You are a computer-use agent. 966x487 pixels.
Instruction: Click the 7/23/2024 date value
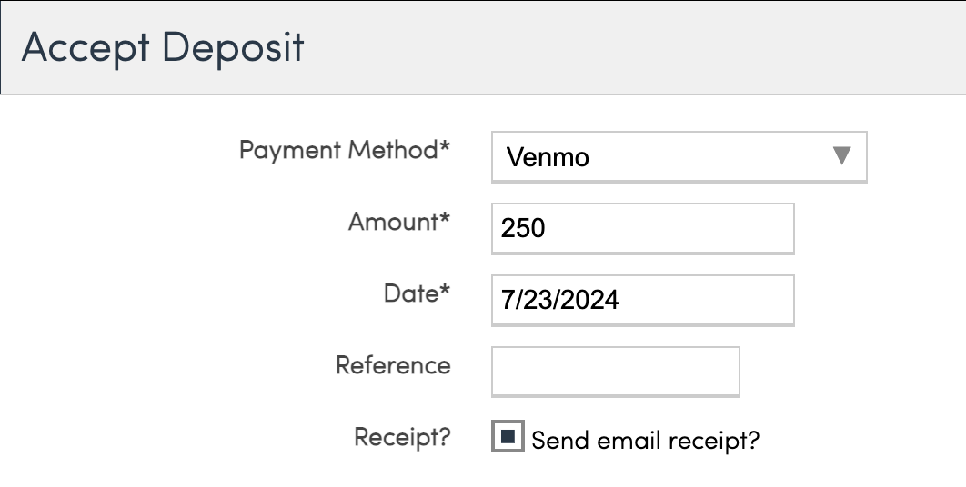point(560,301)
